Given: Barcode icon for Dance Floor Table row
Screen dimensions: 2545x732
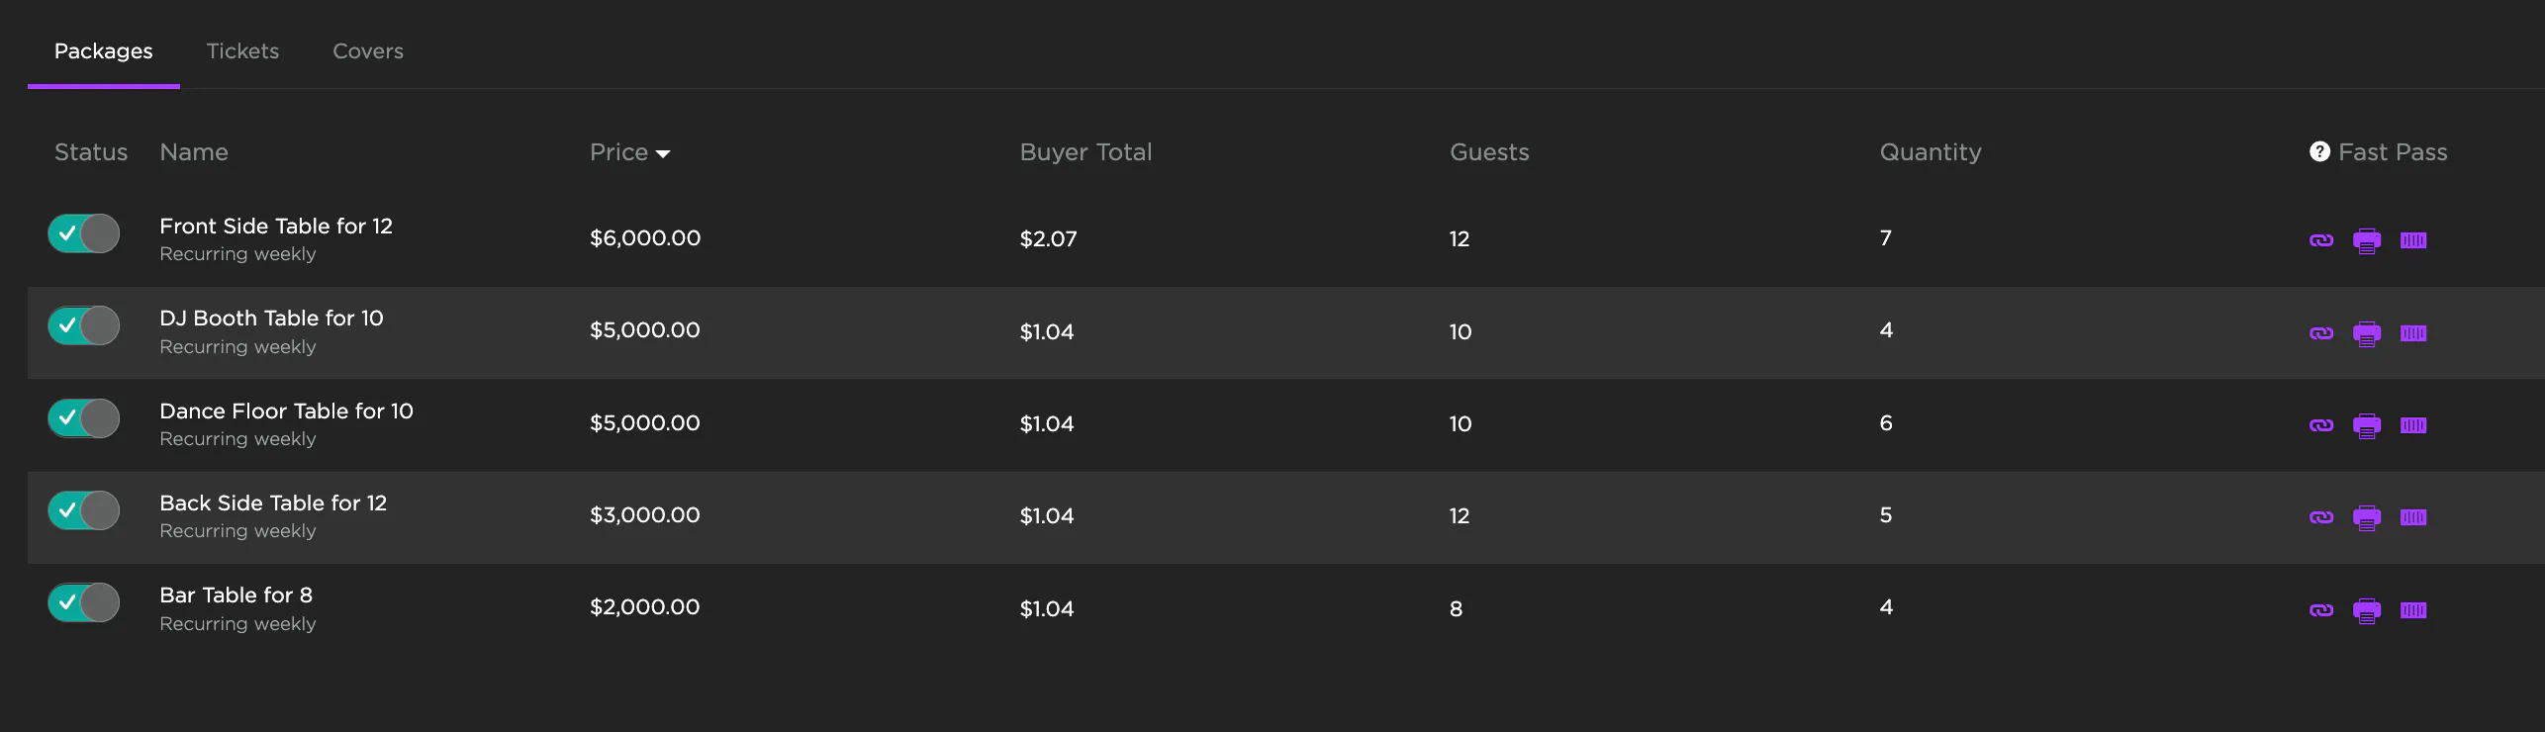Looking at the screenshot, I should click(x=2412, y=425).
